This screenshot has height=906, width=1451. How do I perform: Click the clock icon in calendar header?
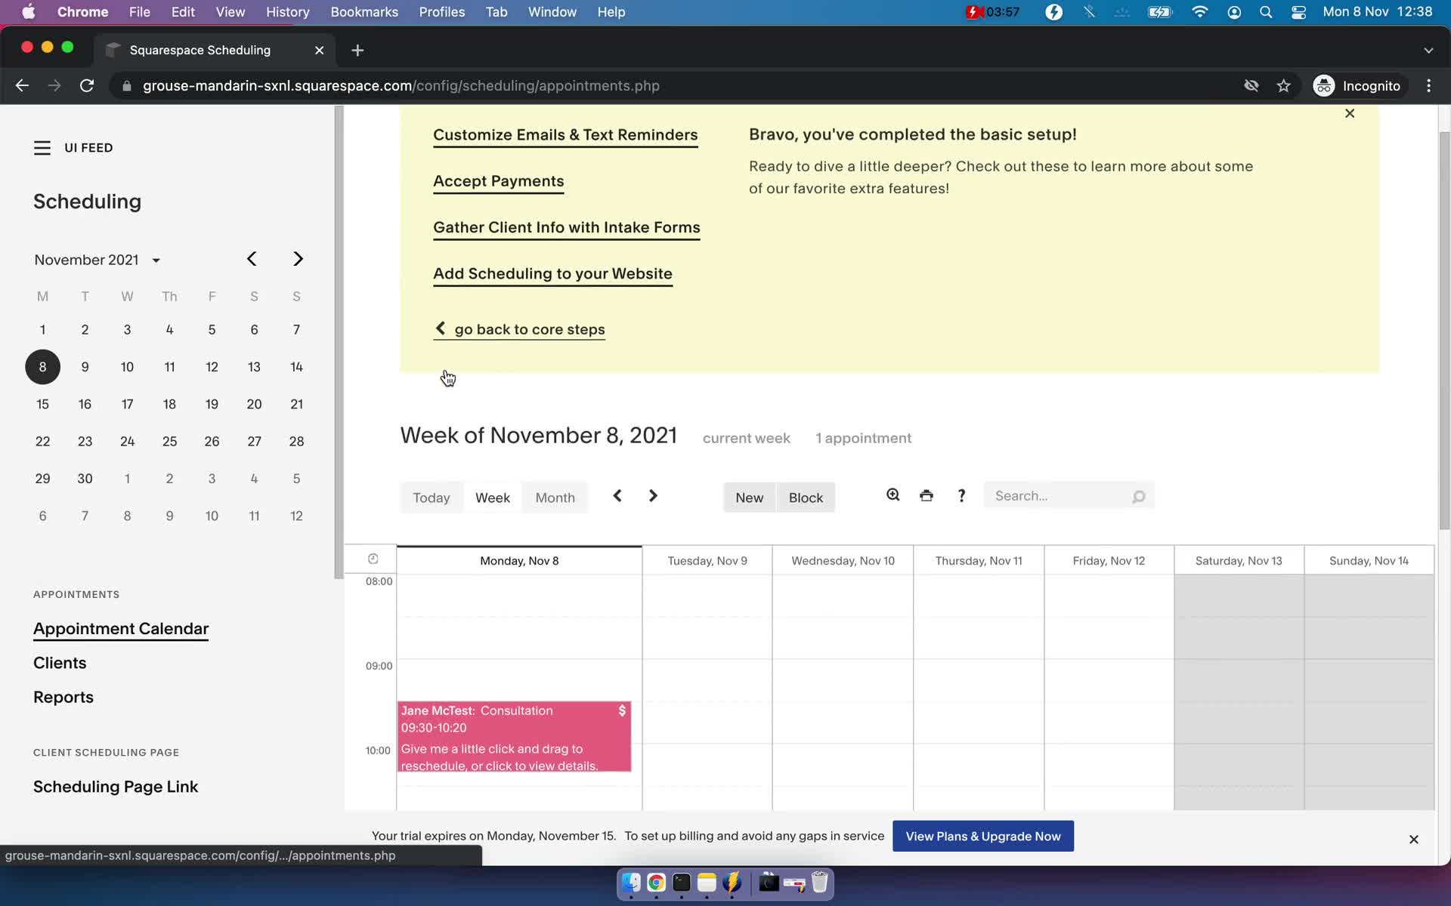click(373, 559)
